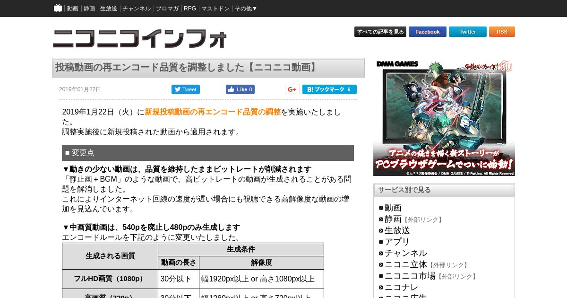
Task: Open the ニコナレ sidebar link
Action: pyautogui.click(x=402, y=287)
